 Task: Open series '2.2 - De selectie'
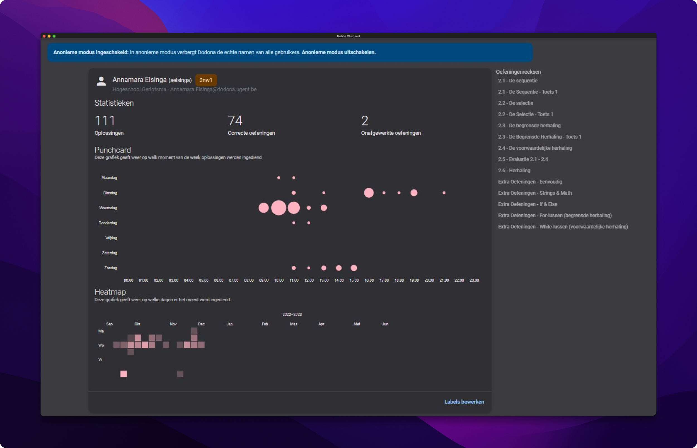[x=515, y=103]
